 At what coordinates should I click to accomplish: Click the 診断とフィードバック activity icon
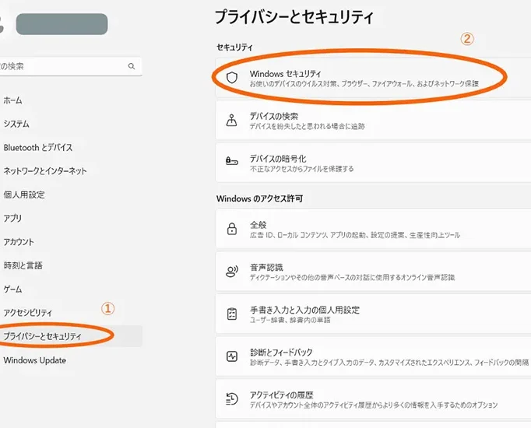[232, 356]
